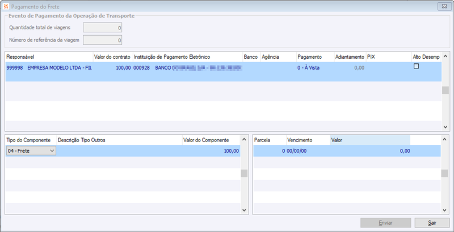The width and height of the screenshot is (454, 232).
Task: Click the Parcela 0 cell
Action: (x=270, y=151)
